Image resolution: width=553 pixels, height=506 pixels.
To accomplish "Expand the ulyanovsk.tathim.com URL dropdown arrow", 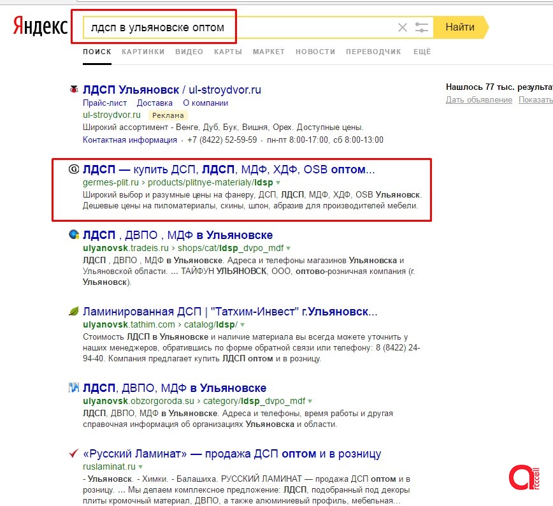I will (242, 325).
